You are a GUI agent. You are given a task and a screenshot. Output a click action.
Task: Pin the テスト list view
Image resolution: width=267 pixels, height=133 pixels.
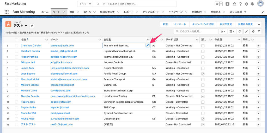tap(32, 26)
